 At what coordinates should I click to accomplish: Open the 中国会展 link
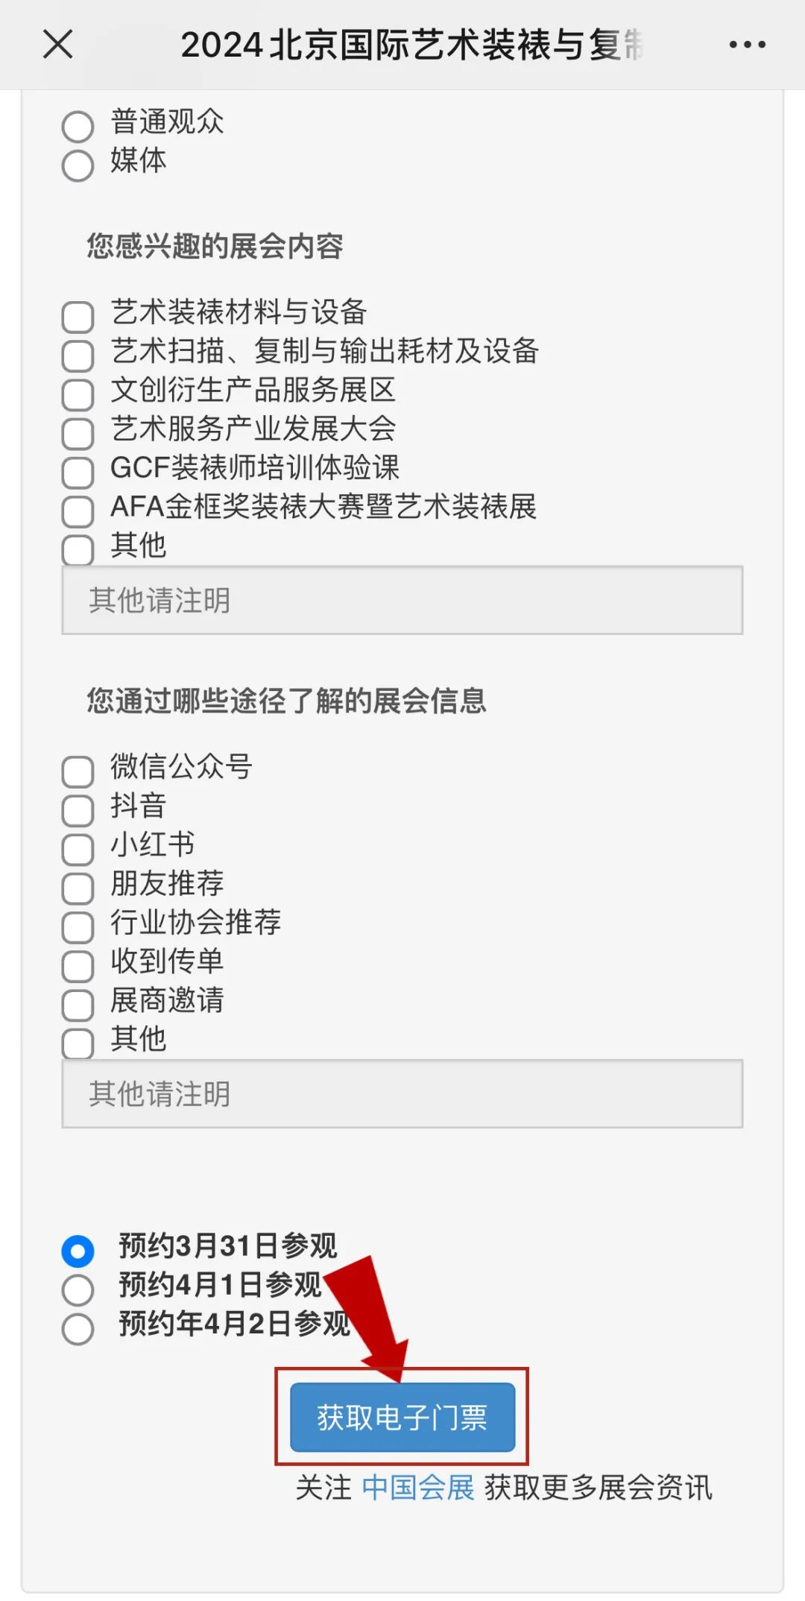point(418,1488)
